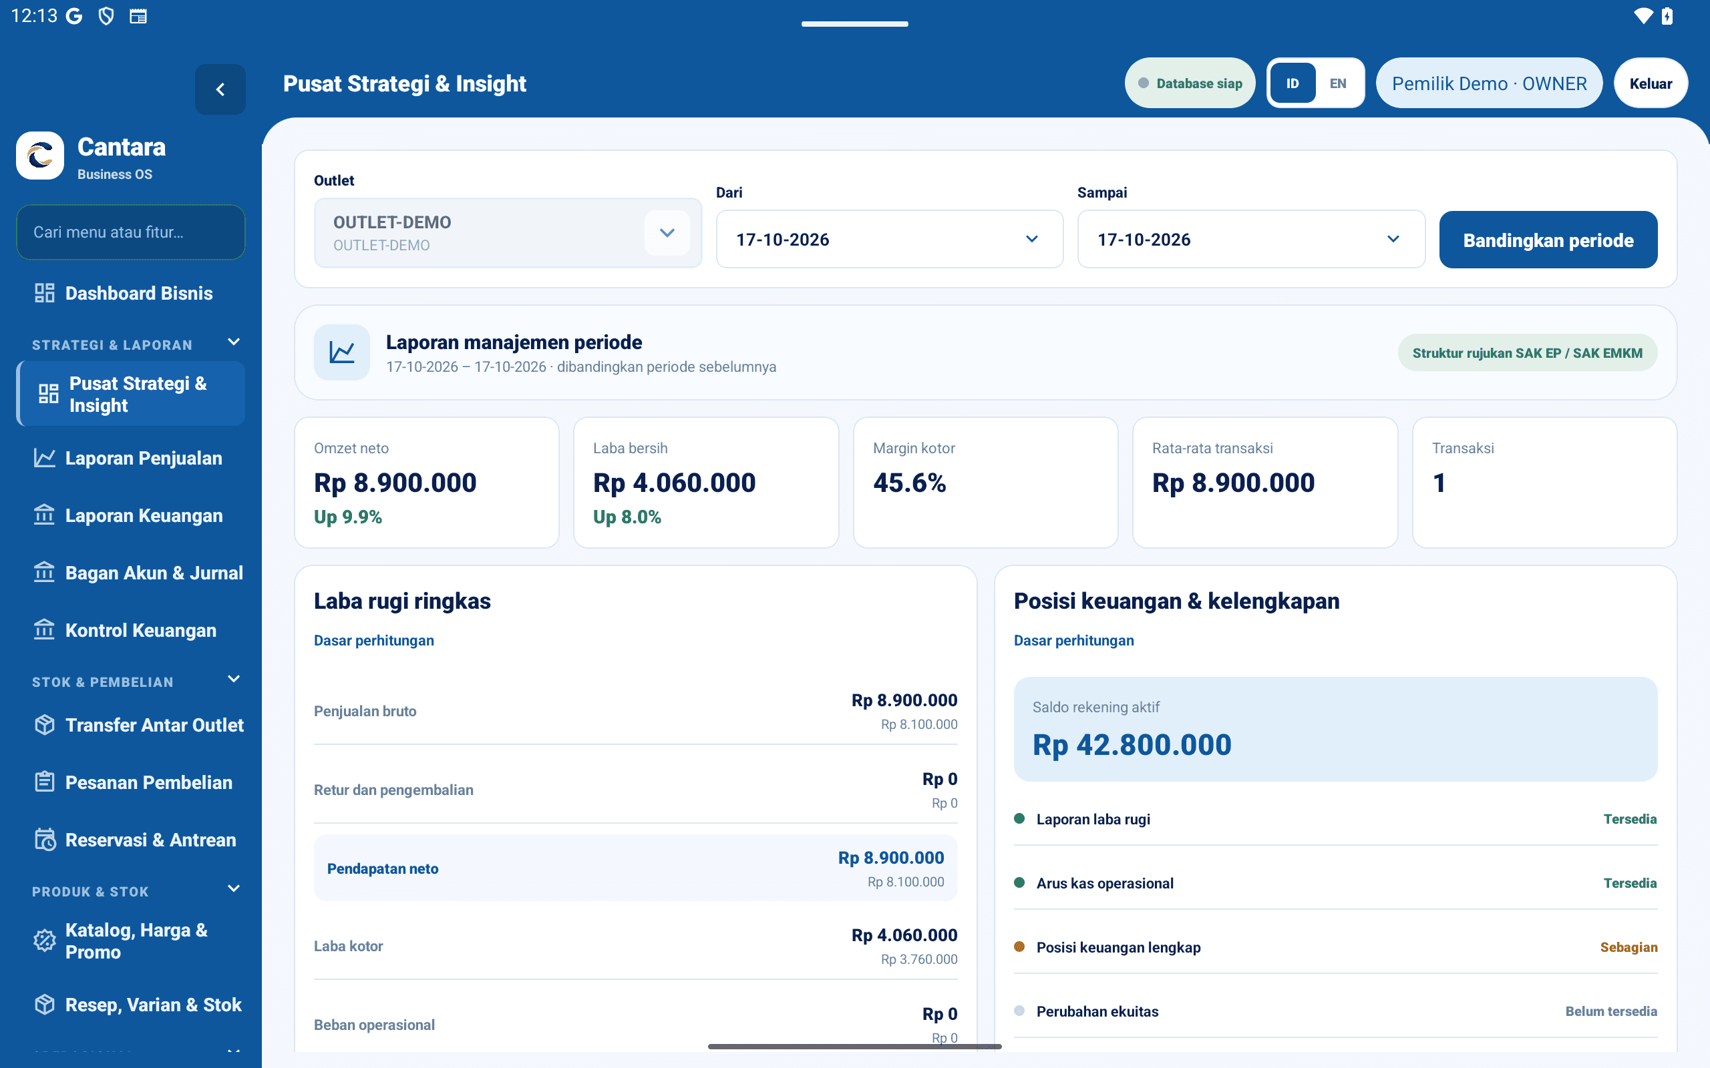Open Resep, Varian & Stok menu item

[131, 1005]
